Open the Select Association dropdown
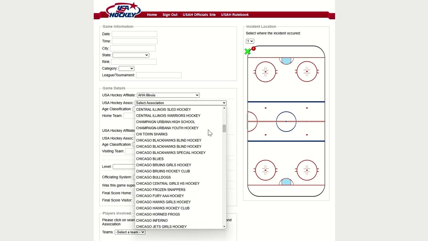Image resolution: width=428 pixels, height=241 pixels. tap(181, 103)
